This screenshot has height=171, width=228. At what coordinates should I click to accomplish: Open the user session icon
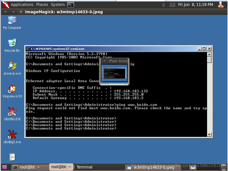(x=221, y=5)
